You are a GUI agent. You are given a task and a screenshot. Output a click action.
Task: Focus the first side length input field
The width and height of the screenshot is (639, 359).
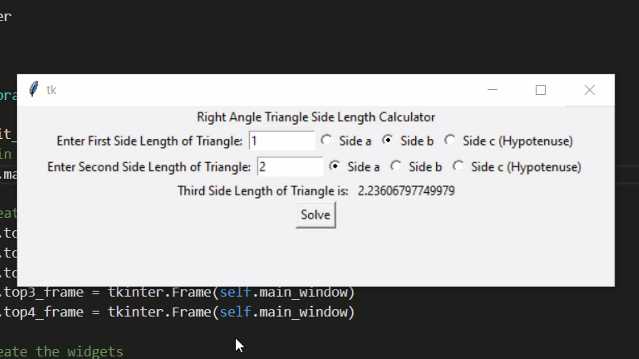(282, 141)
